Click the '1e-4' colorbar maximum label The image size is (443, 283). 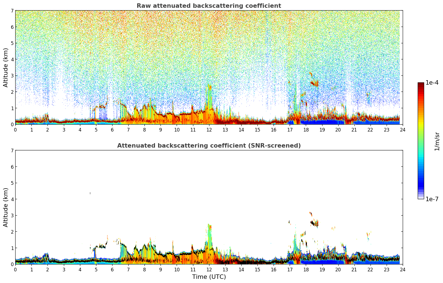point(432,83)
